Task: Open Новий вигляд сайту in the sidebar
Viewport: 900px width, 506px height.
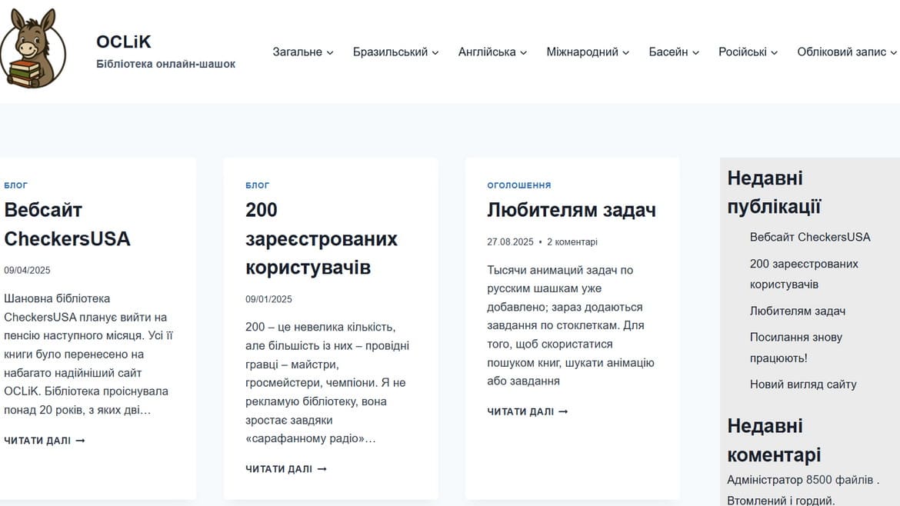Action: click(802, 384)
